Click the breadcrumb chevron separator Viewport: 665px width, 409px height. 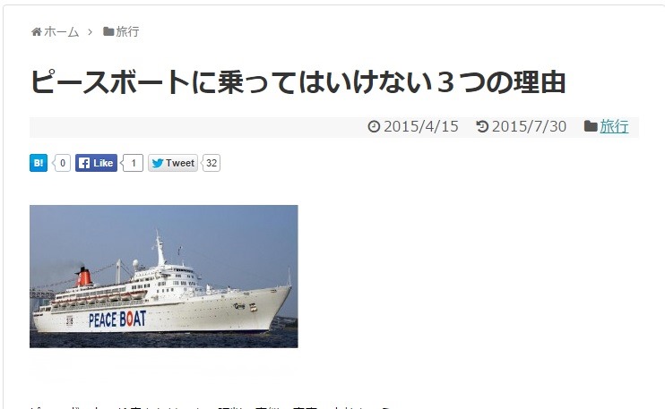pyautogui.click(x=90, y=31)
